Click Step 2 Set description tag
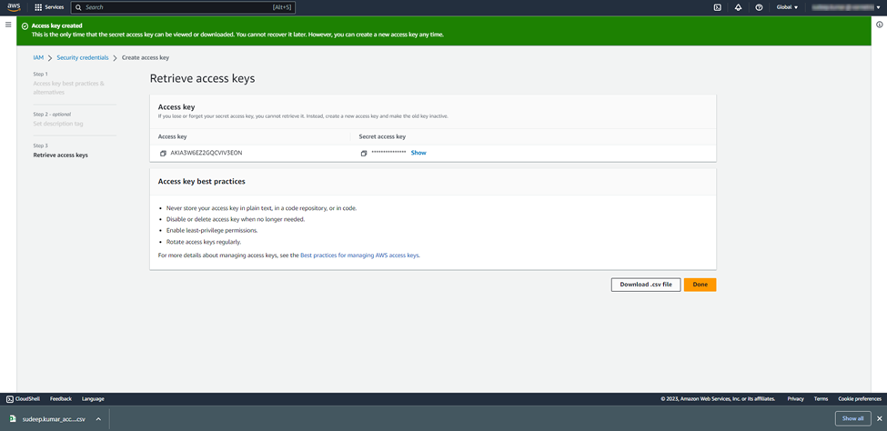 coord(58,124)
